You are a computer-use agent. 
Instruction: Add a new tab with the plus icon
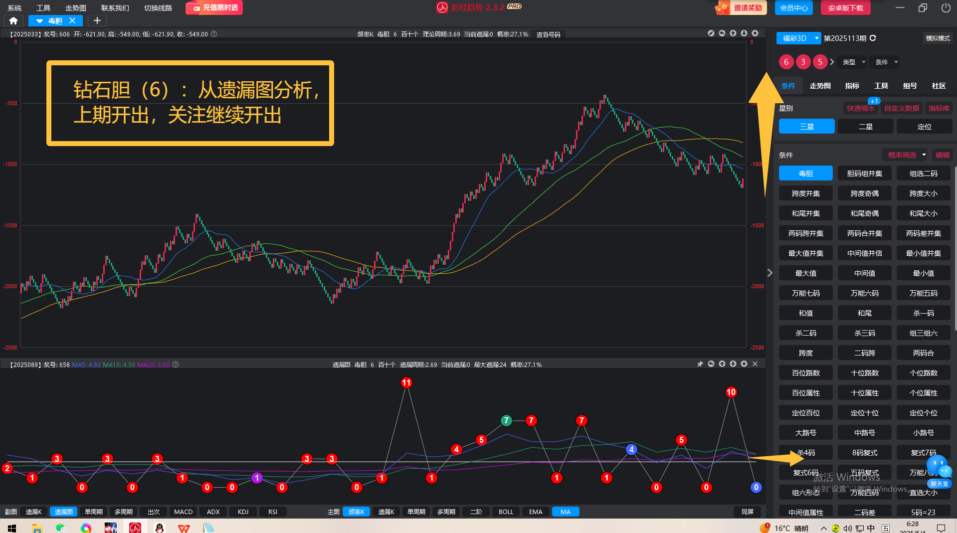click(x=97, y=21)
